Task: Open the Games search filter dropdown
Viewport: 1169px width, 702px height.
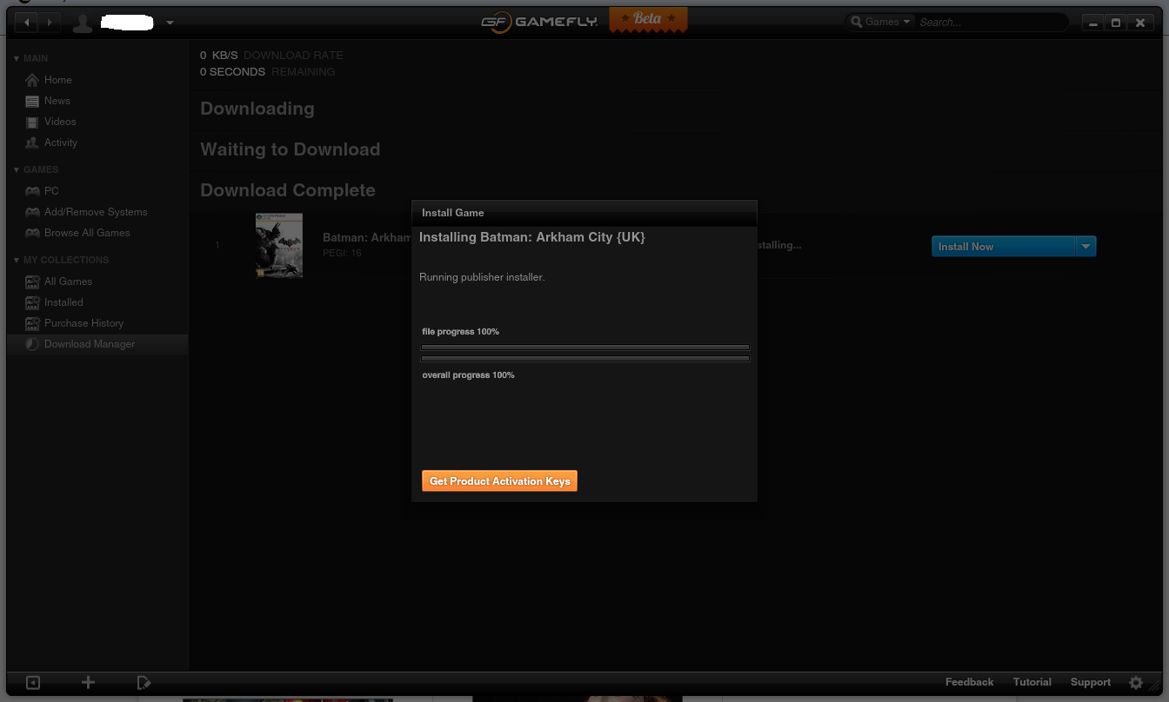Action: click(888, 22)
